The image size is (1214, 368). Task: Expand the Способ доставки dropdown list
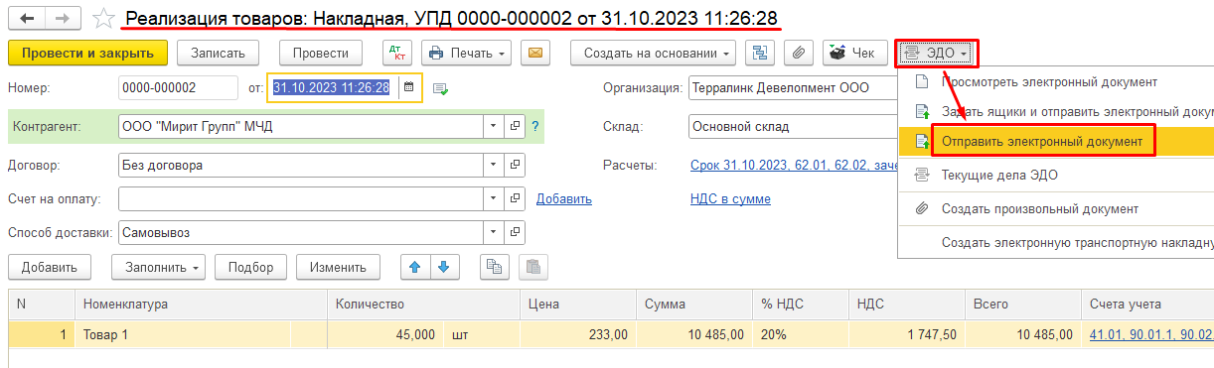[494, 233]
